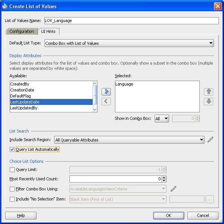The height and width of the screenshot is (224, 224).
Task: Check Include "No Selection" Item
Action: pyautogui.click(x=13, y=199)
